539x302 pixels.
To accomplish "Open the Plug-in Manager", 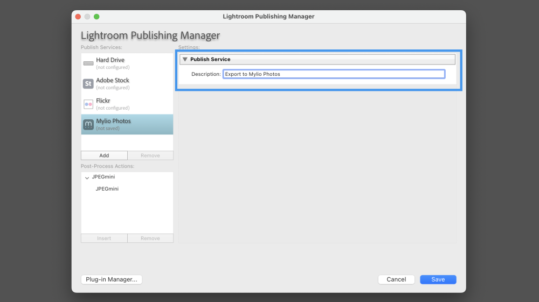I will tap(112, 279).
